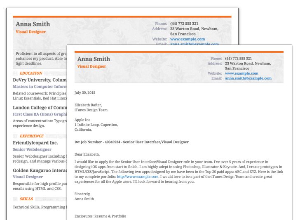The width and height of the screenshot is (300, 220).
Task: Click 'Senior Webdesigner' job title line
Action: coord(32,149)
